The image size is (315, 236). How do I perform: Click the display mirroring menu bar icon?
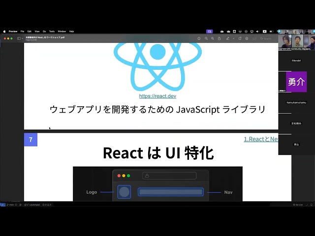252,31
